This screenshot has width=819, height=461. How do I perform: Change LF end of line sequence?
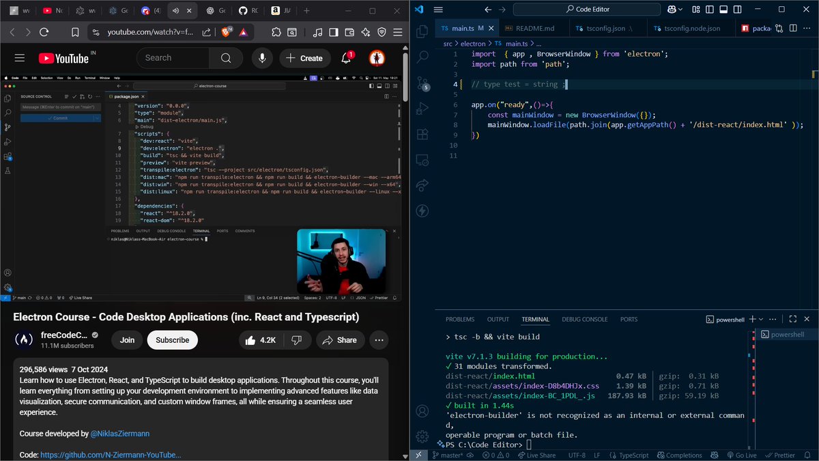coord(597,456)
